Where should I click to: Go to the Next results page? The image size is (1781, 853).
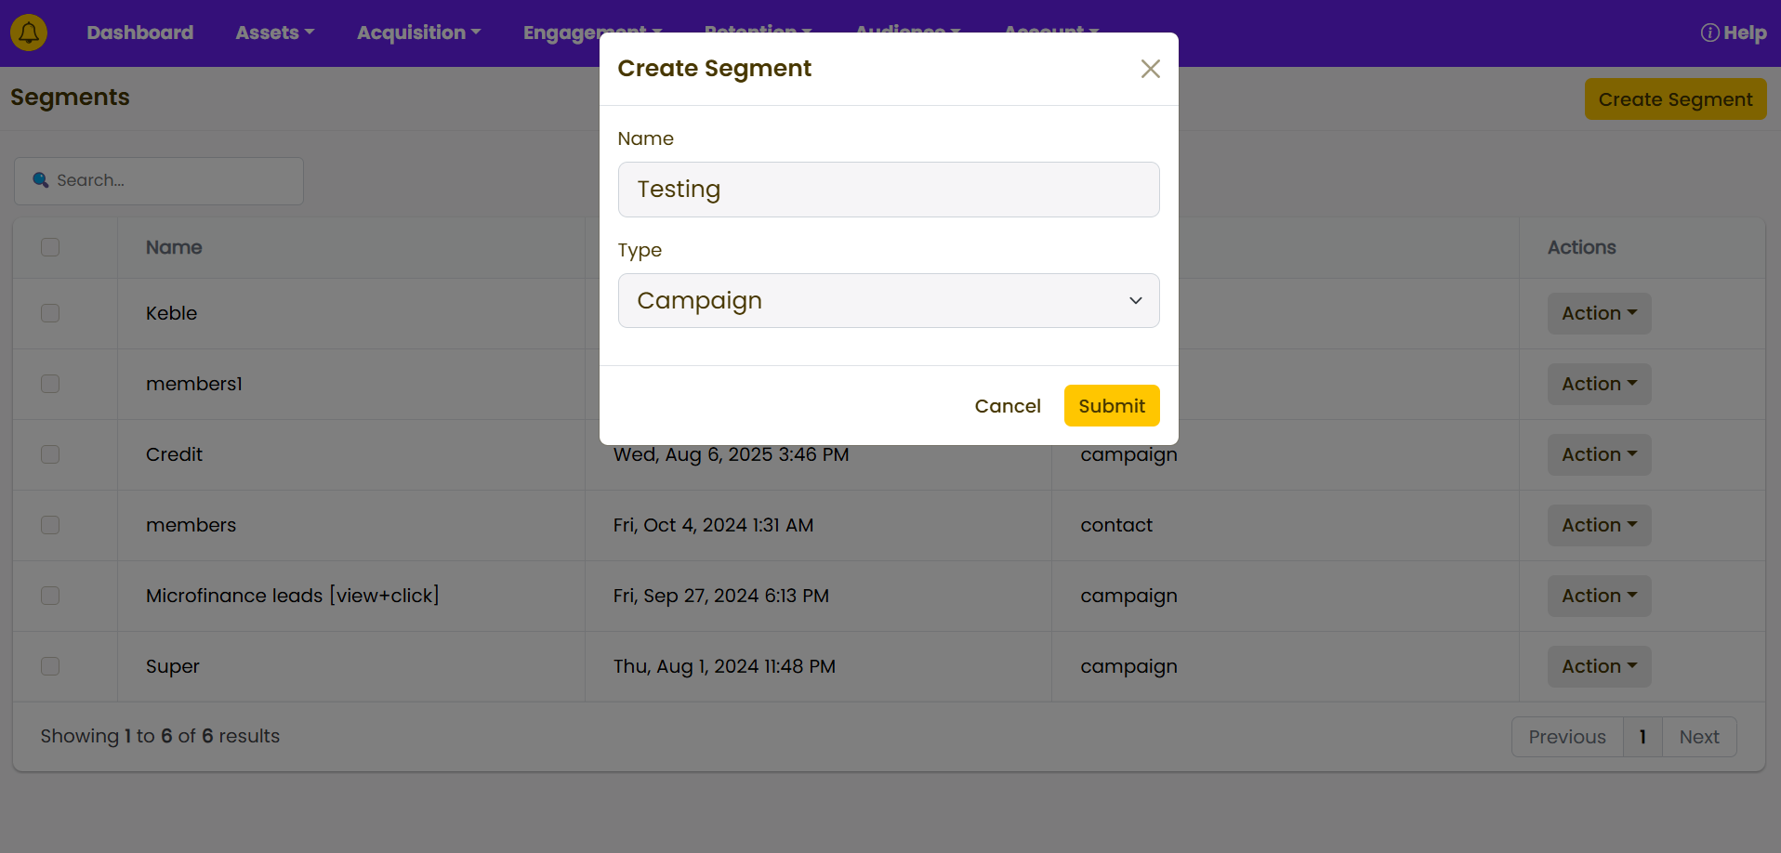click(x=1698, y=737)
